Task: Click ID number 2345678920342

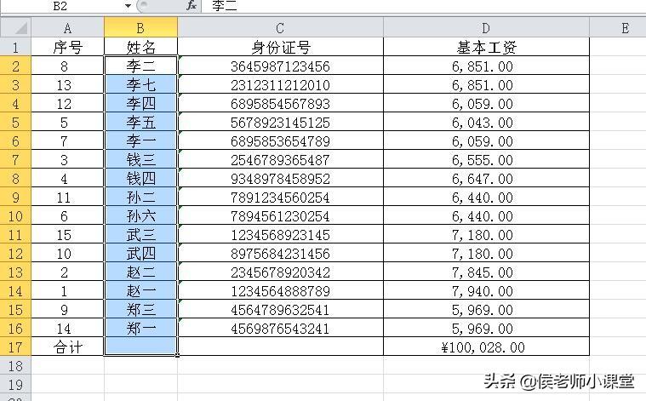Action: [280, 272]
